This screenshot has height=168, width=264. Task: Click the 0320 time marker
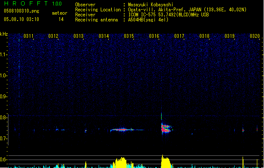(255, 36)
